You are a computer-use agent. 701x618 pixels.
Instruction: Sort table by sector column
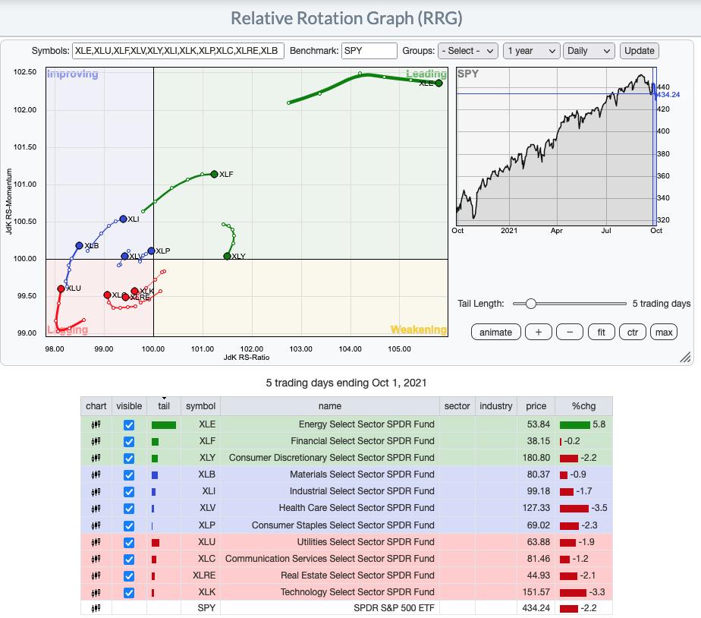point(457,406)
